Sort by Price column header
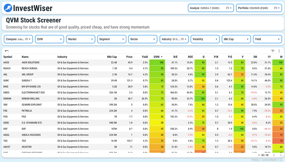The width and height of the screenshot is (285, 162). pos(129,57)
